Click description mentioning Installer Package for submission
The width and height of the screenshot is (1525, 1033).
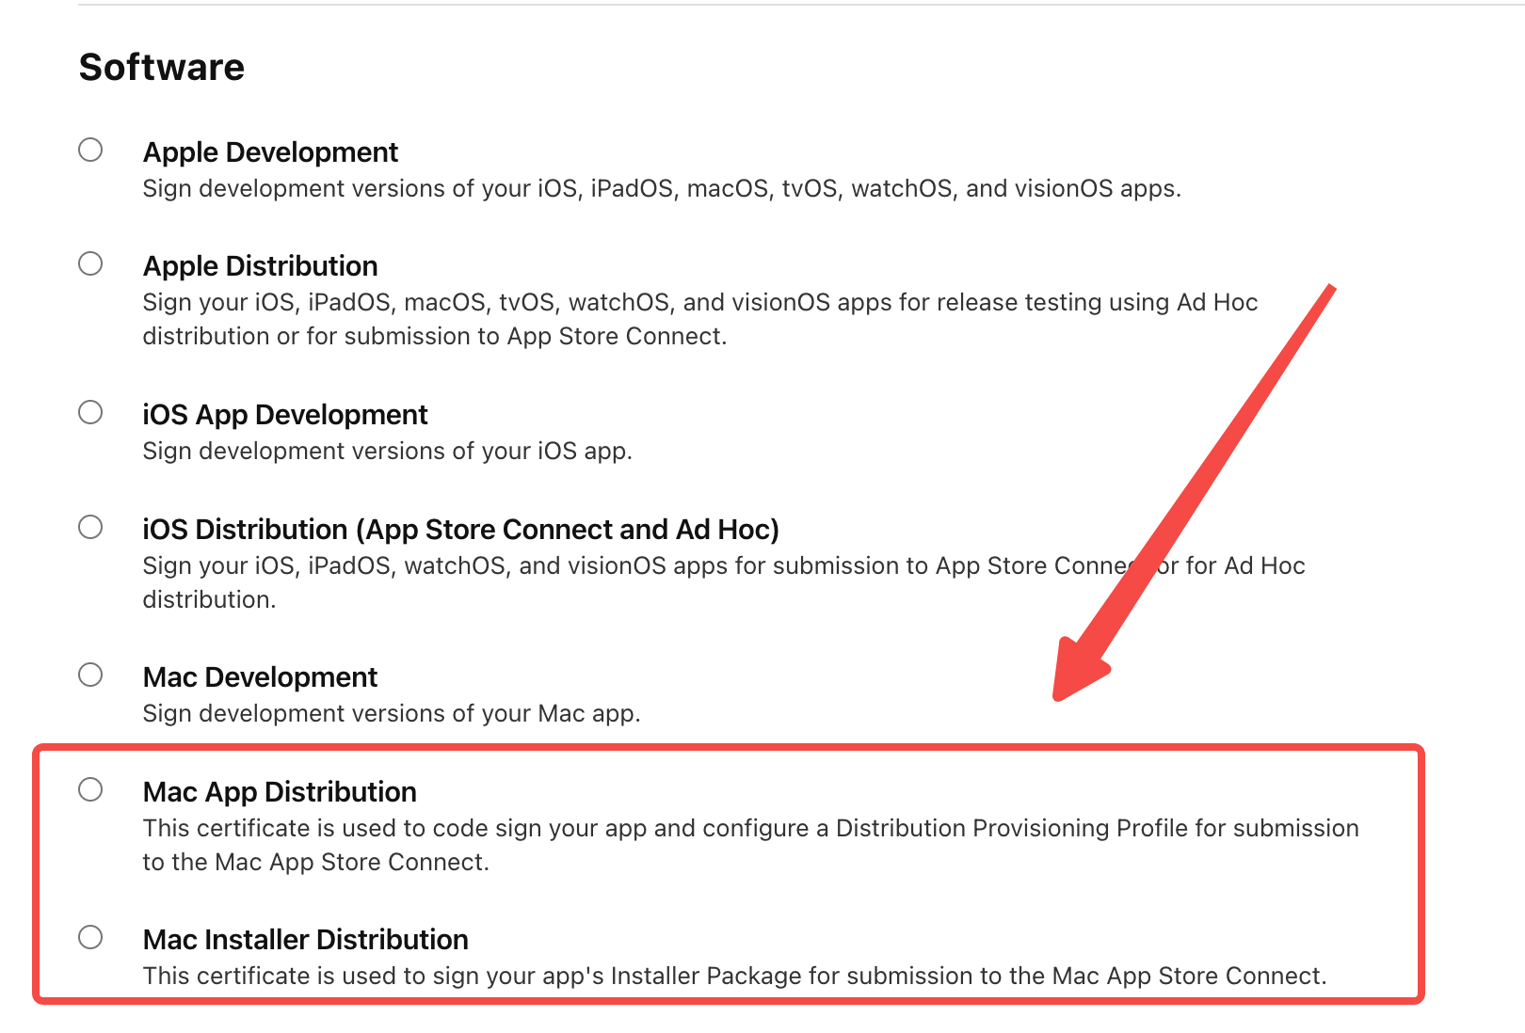[x=734, y=976]
